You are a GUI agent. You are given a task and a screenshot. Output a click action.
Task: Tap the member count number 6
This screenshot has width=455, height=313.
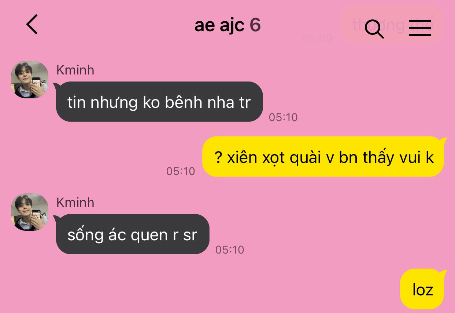pos(255,25)
